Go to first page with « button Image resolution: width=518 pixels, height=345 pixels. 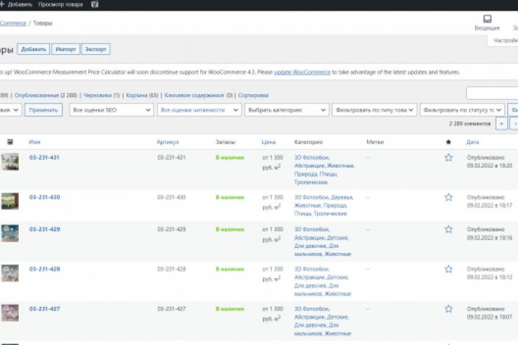click(501, 124)
